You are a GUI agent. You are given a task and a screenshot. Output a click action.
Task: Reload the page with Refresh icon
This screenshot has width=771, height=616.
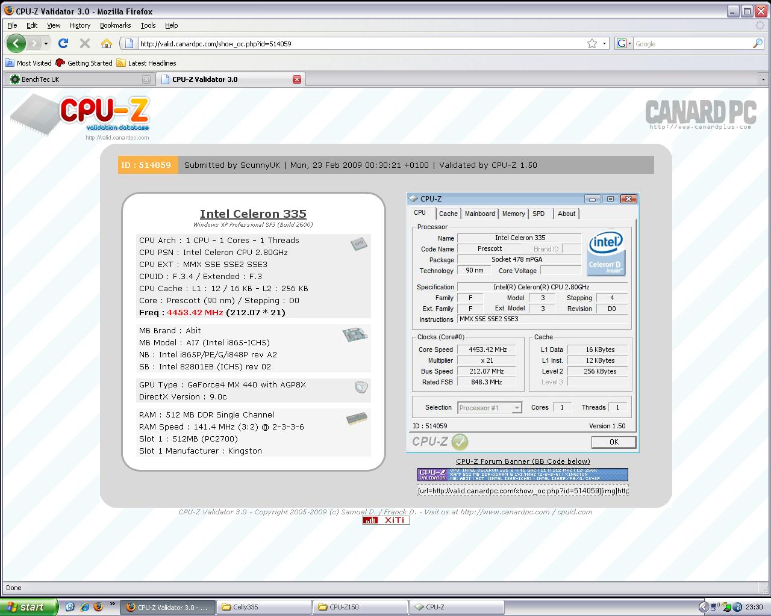(x=63, y=43)
